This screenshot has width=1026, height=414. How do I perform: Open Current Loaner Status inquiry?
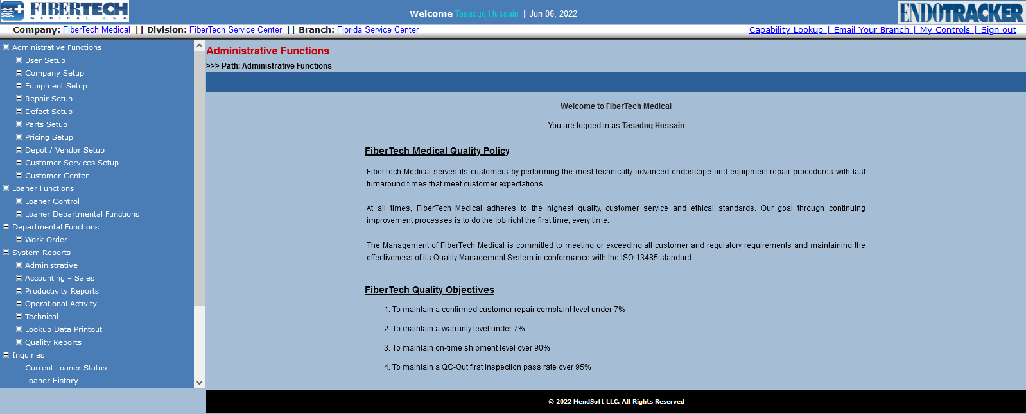point(65,368)
